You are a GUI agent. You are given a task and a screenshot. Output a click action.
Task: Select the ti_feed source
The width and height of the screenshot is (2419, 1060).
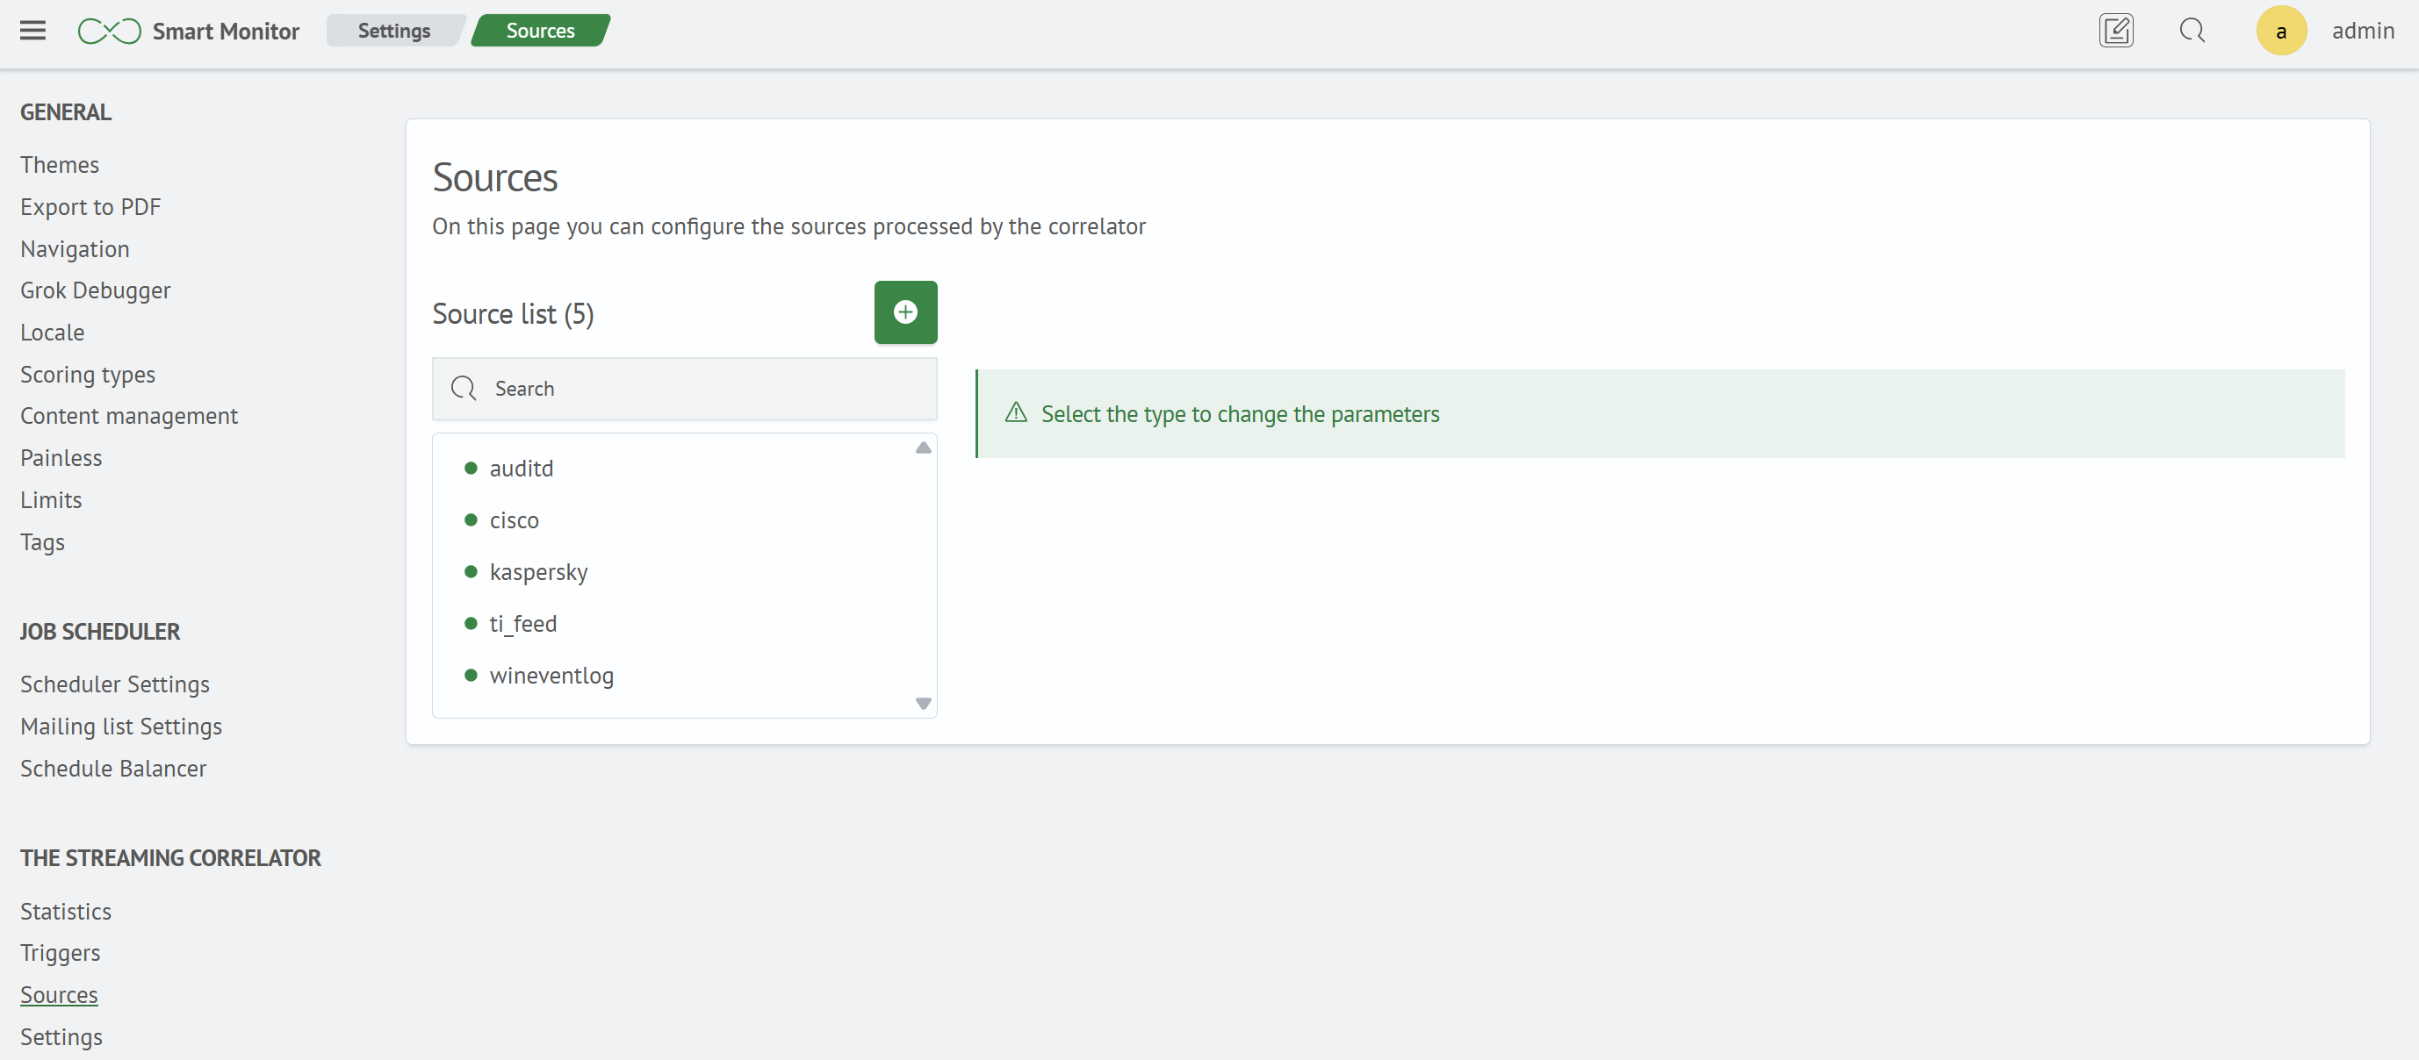point(523,624)
